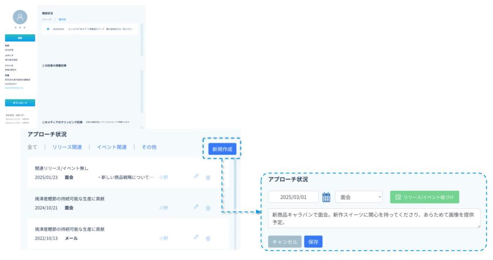The image size is (493, 260).
Task: Click the キャンセル button
Action: coord(285,242)
